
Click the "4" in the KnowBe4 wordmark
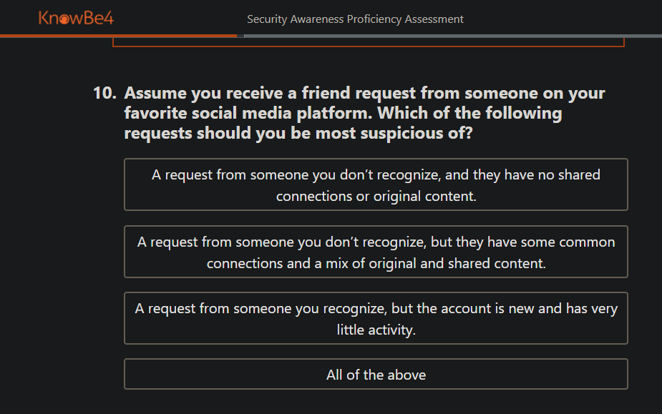click(x=109, y=18)
